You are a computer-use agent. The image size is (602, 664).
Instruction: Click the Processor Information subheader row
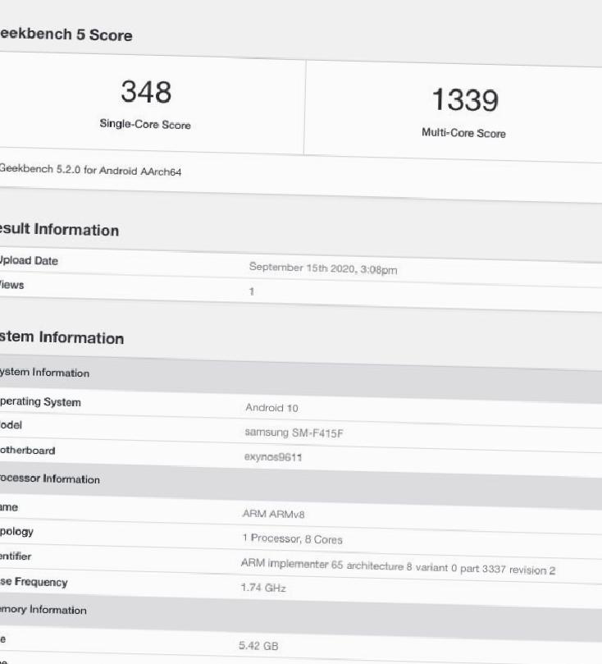coord(301,487)
